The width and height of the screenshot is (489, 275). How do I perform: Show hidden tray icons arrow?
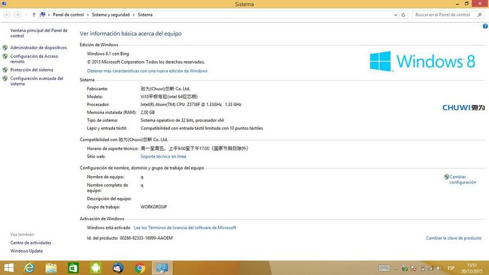tap(396, 268)
